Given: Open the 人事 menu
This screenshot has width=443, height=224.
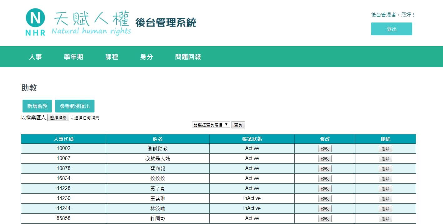Looking at the screenshot, I should coord(35,57).
